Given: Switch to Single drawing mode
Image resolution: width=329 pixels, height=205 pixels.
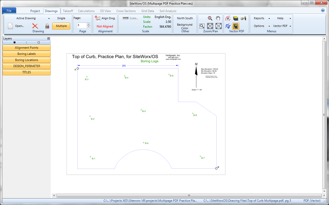Looking at the screenshot, I should [x=61, y=18].
